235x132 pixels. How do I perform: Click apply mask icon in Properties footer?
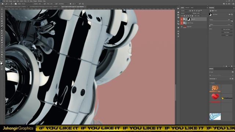(226, 66)
